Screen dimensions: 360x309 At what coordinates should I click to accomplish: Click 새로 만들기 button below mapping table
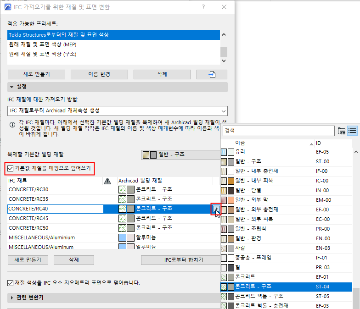(28, 260)
